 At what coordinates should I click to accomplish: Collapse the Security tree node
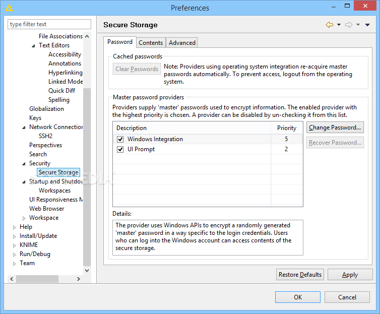(x=24, y=164)
